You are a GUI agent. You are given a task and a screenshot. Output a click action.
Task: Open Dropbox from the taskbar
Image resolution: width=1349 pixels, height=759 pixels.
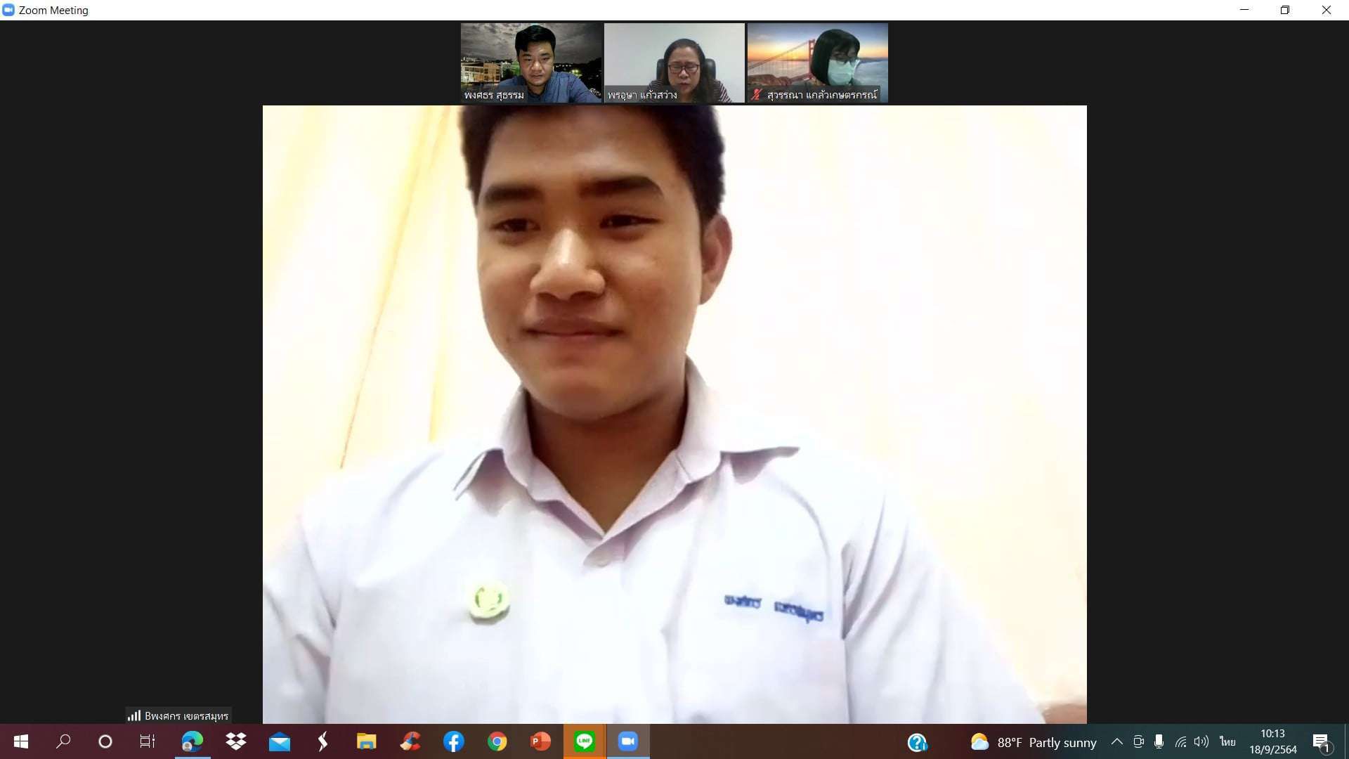coord(236,741)
